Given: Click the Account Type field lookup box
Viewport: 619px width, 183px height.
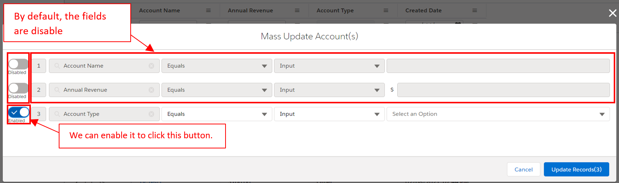Looking at the screenshot, I should coord(102,114).
